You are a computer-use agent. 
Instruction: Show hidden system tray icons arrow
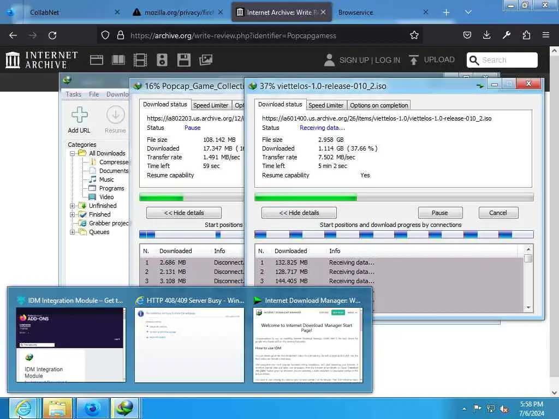464,409
